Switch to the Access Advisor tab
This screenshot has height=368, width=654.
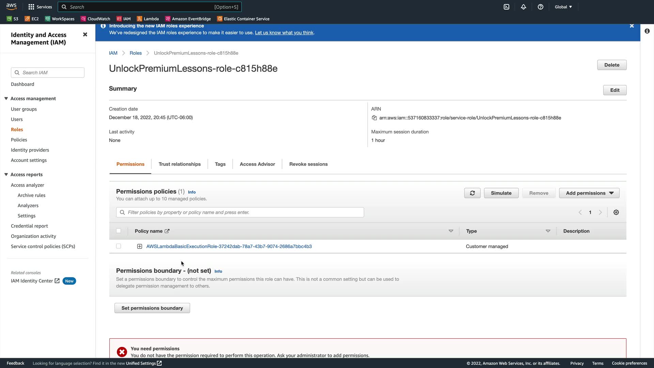(257, 164)
